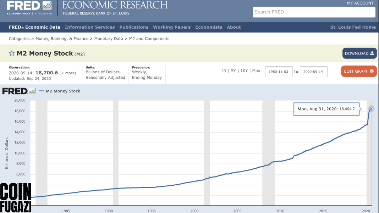The height and width of the screenshot is (213, 379).
Task: Select the 10Y date range
Action: click(x=244, y=71)
